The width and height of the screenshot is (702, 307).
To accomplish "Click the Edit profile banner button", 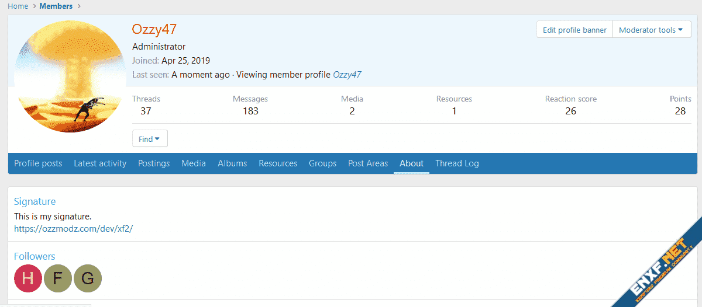I will (574, 30).
